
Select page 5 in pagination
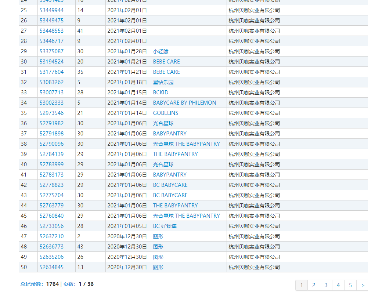point(350,285)
